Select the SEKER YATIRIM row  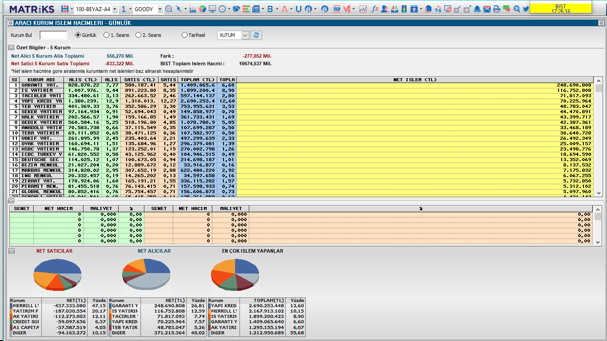pos(302,111)
